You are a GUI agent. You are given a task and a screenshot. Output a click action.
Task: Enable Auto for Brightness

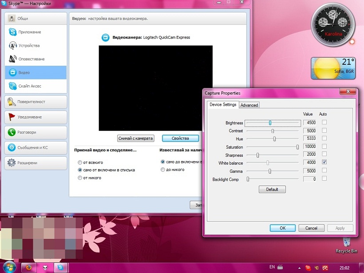(324, 122)
